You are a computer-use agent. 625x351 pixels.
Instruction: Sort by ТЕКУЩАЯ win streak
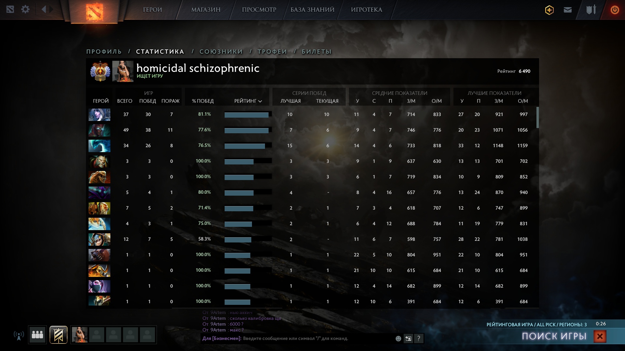click(x=327, y=101)
